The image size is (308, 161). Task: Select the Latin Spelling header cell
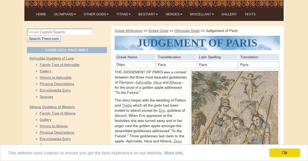(218, 57)
